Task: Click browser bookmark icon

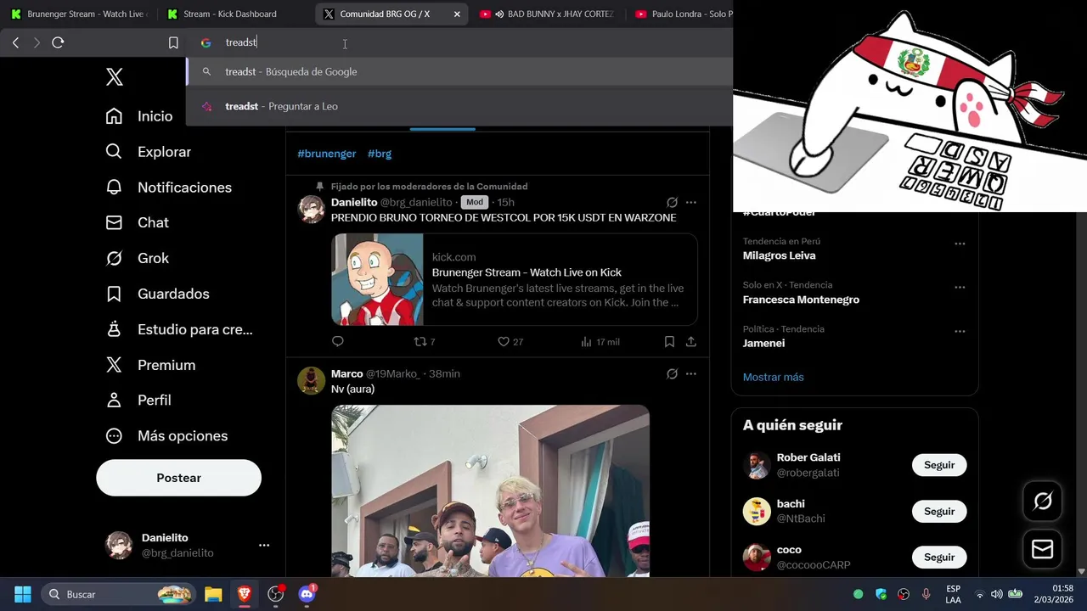Action: pos(173,42)
